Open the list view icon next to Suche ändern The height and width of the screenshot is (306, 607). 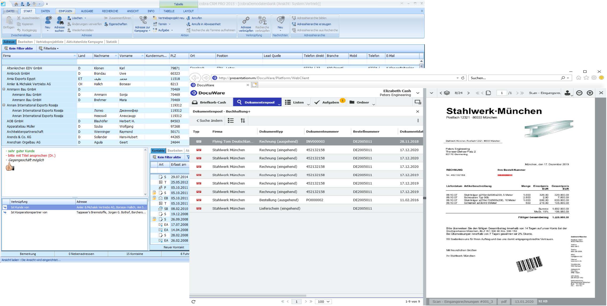click(230, 120)
